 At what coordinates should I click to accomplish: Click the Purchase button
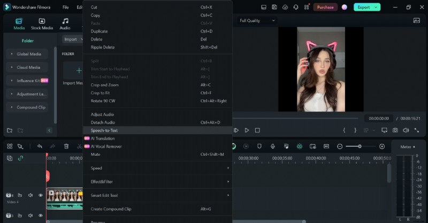pyautogui.click(x=325, y=7)
